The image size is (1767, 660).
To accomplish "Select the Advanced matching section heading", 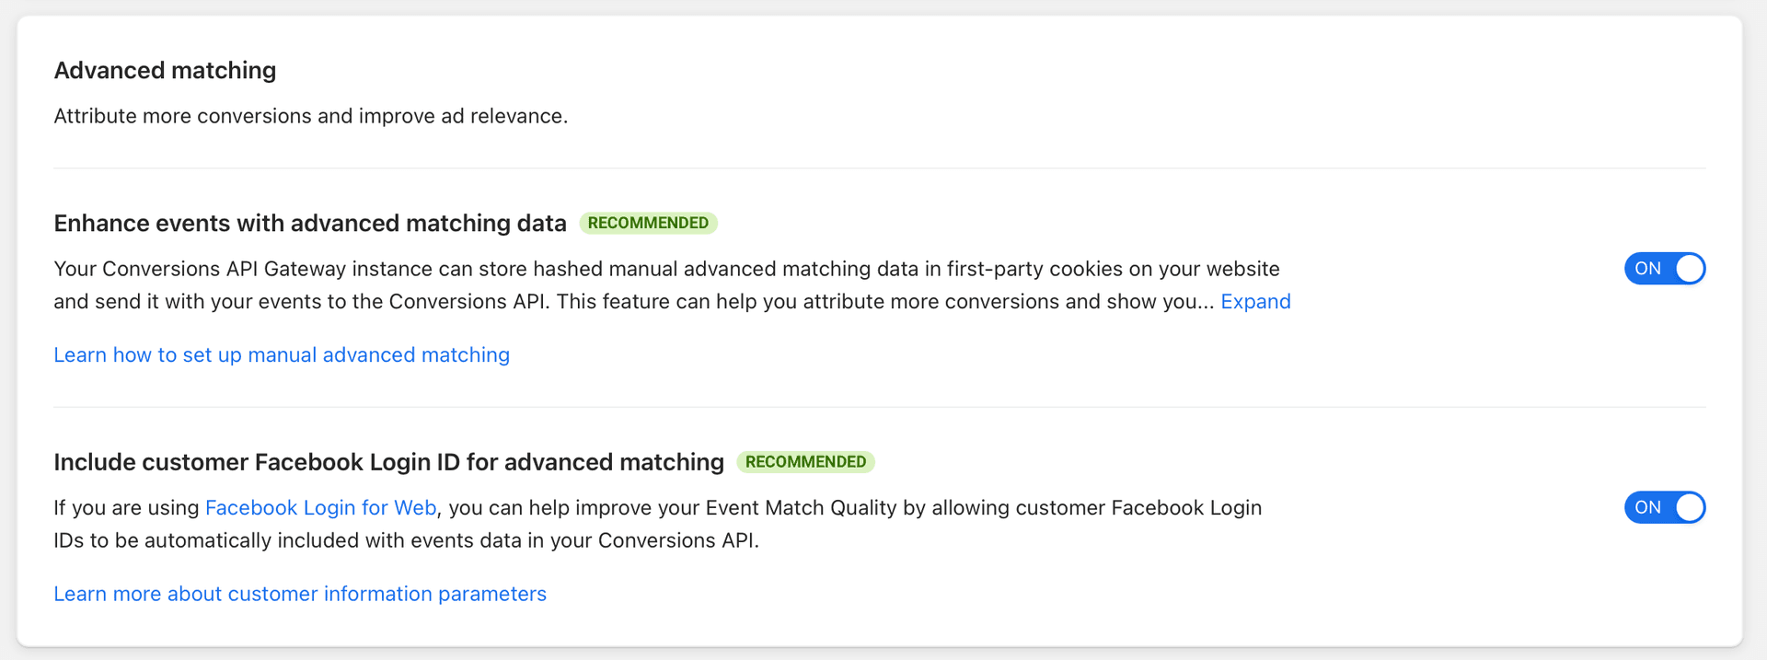I will 165,70.
